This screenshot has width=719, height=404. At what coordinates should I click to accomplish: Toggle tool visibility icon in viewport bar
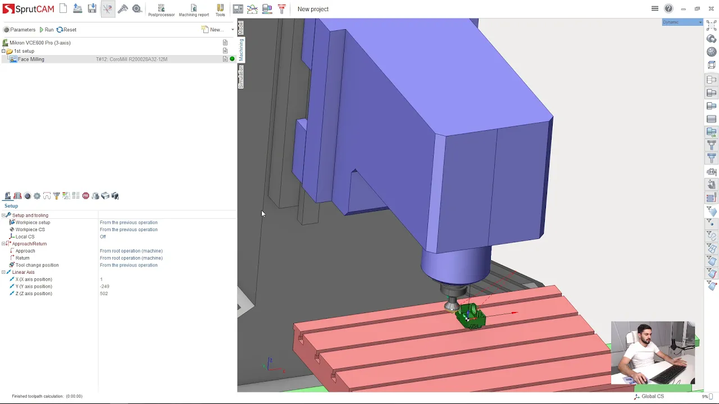click(712, 145)
